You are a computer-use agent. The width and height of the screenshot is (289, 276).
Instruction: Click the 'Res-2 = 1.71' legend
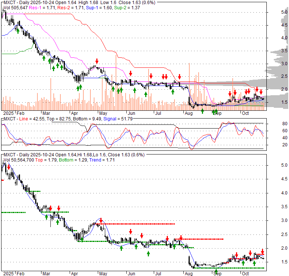coord(71,8)
